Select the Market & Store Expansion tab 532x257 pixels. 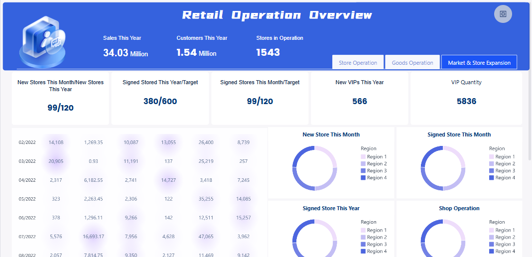[479, 63]
